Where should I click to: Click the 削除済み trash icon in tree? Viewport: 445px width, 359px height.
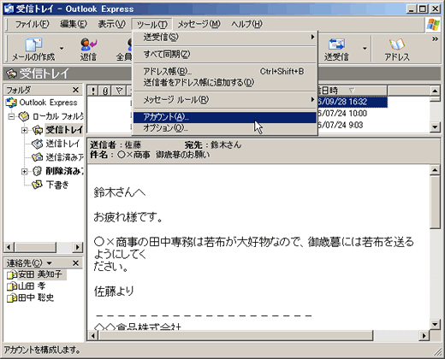(38, 171)
